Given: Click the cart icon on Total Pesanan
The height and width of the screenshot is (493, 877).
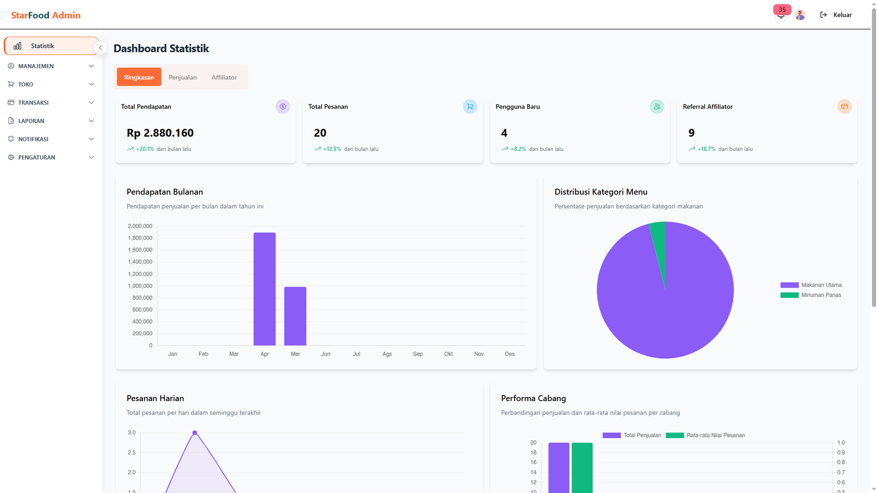Looking at the screenshot, I should click(470, 107).
